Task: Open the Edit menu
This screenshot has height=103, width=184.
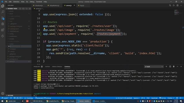Action: point(10,2)
